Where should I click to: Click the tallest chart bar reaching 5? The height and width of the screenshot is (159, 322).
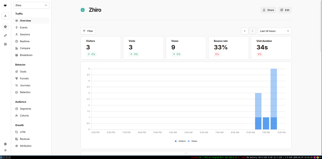274,99
